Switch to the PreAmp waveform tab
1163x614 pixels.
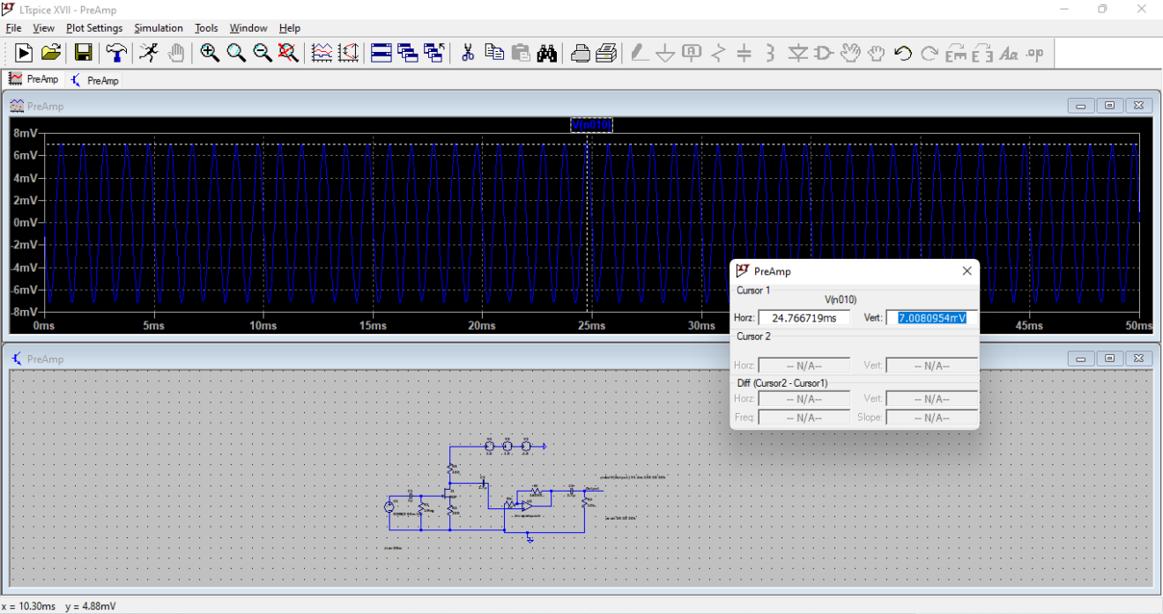click(33, 79)
